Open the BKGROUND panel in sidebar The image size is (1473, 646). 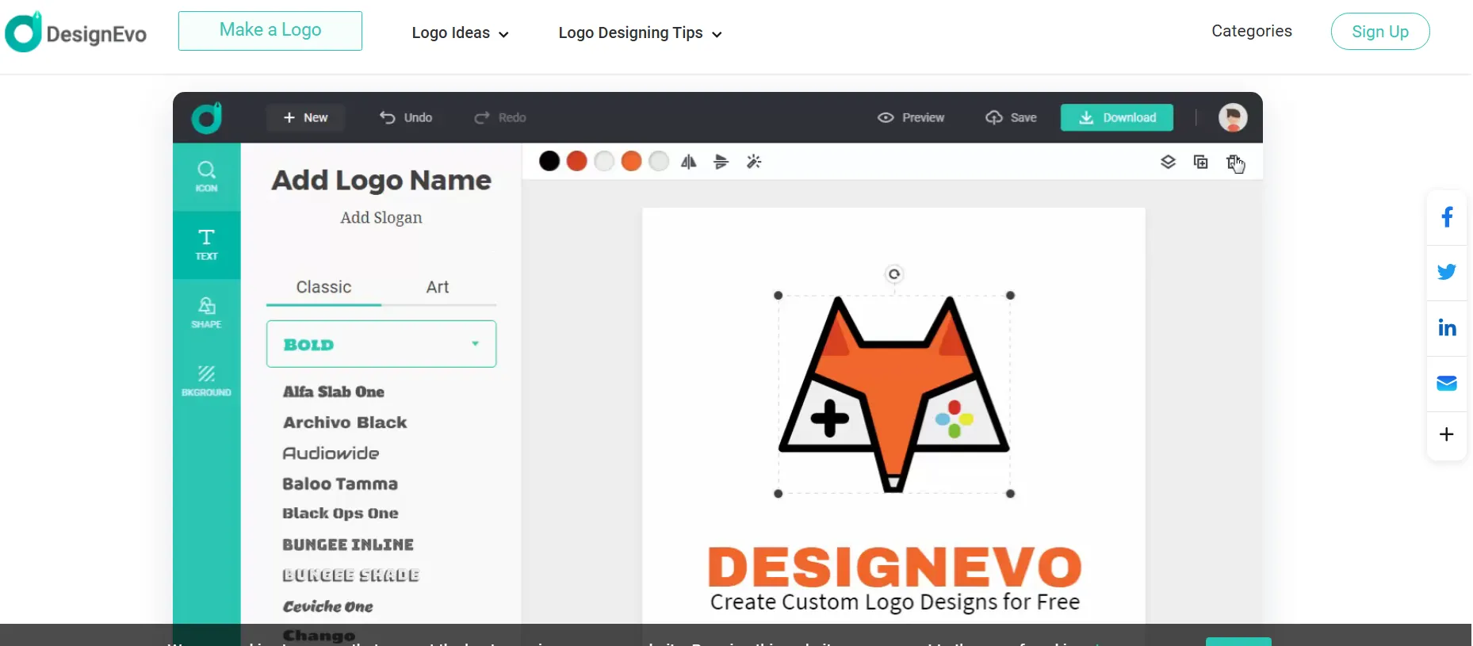[206, 380]
